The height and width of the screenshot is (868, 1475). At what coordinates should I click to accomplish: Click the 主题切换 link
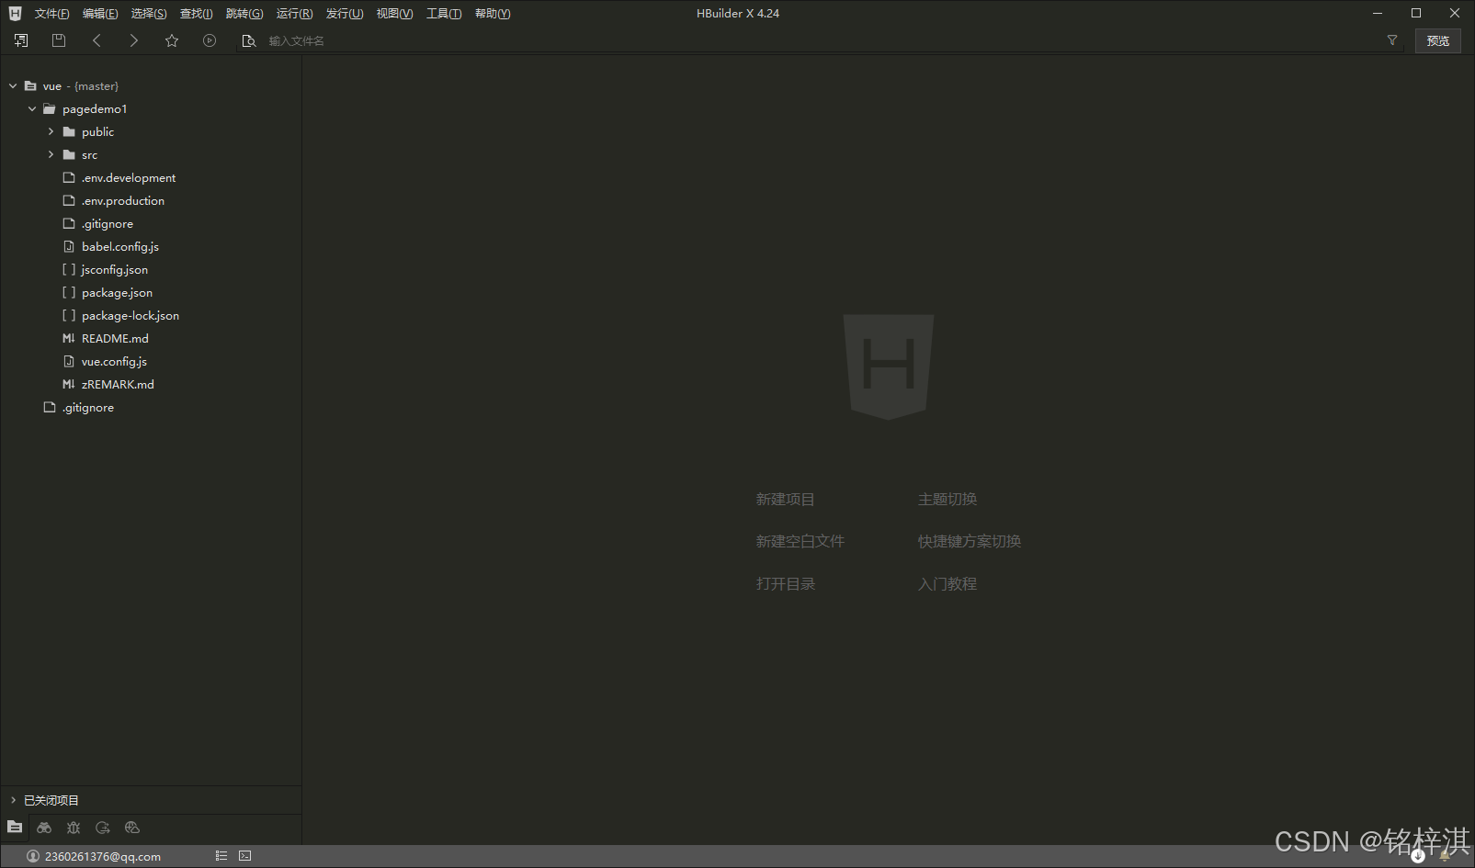[947, 500]
